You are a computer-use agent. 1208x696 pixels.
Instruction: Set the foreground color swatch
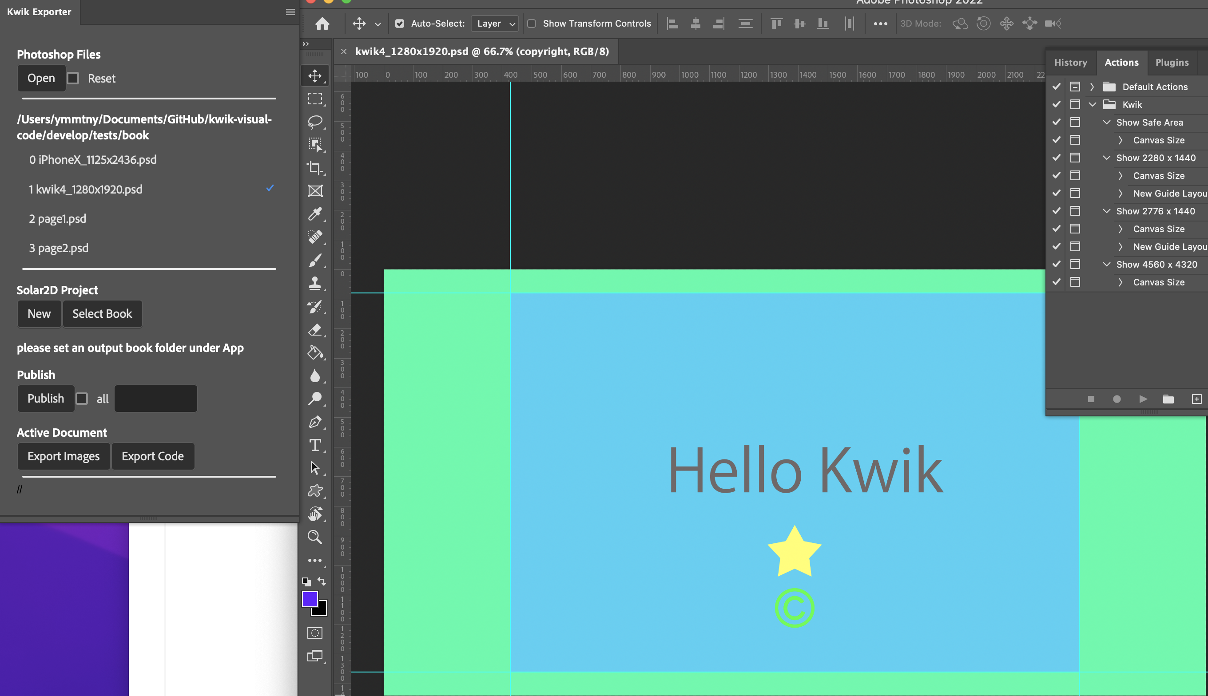tap(310, 598)
